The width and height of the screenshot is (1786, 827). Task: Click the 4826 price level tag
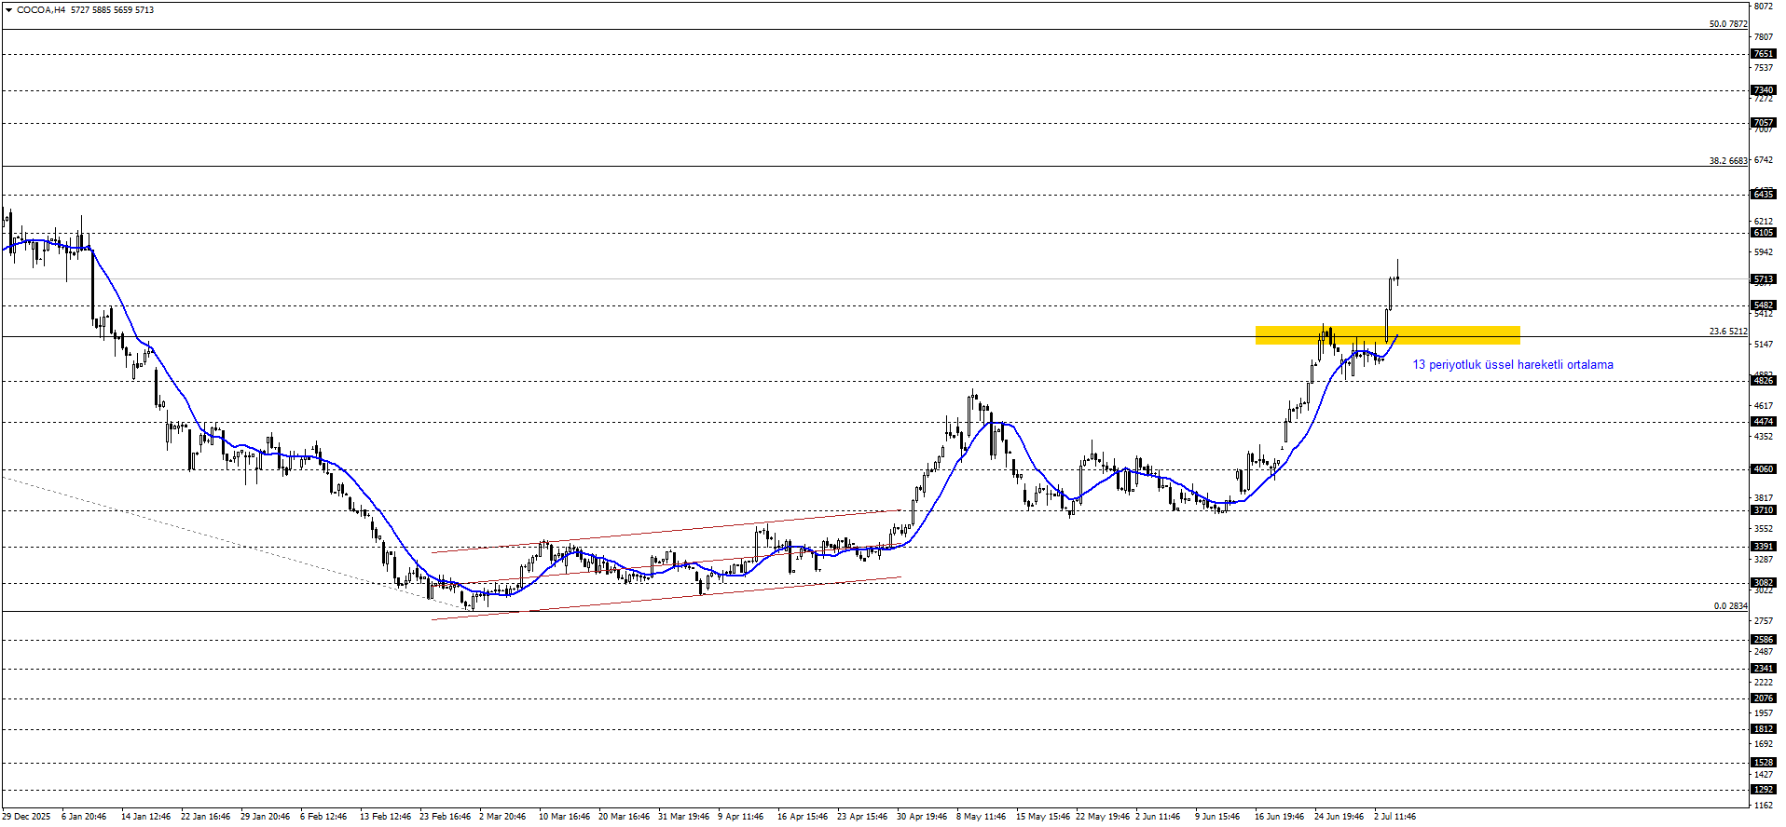[1764, 381]
